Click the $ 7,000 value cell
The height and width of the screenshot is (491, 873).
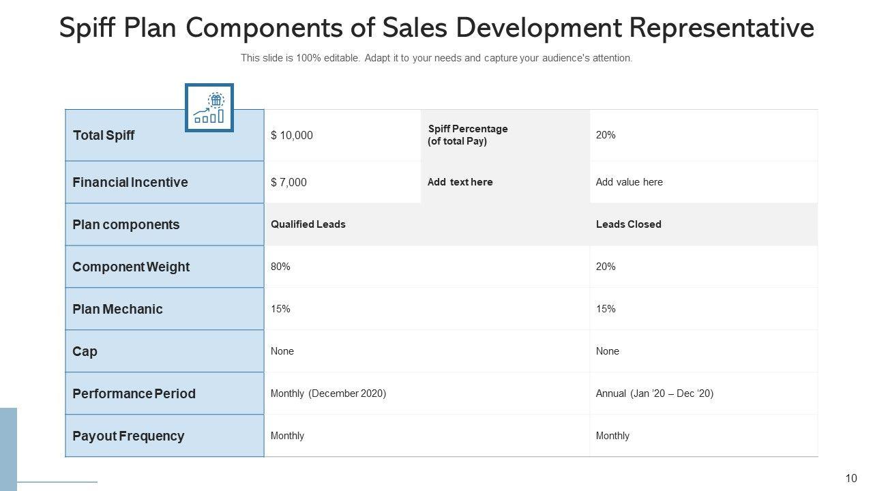tap(288, 183)
